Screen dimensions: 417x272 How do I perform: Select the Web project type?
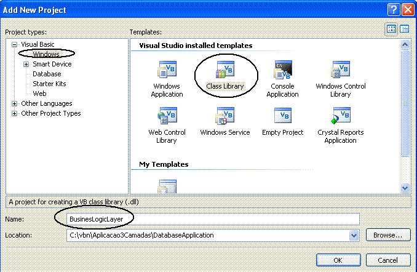tap(39, 94)
